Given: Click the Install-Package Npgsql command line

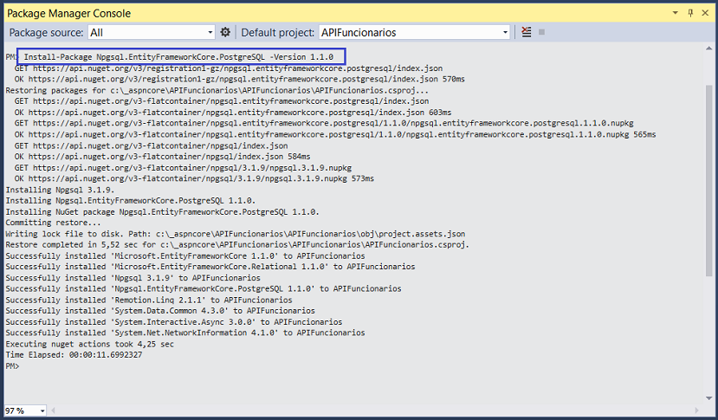Looking at the screenshot, I should [x=178, y=57].
